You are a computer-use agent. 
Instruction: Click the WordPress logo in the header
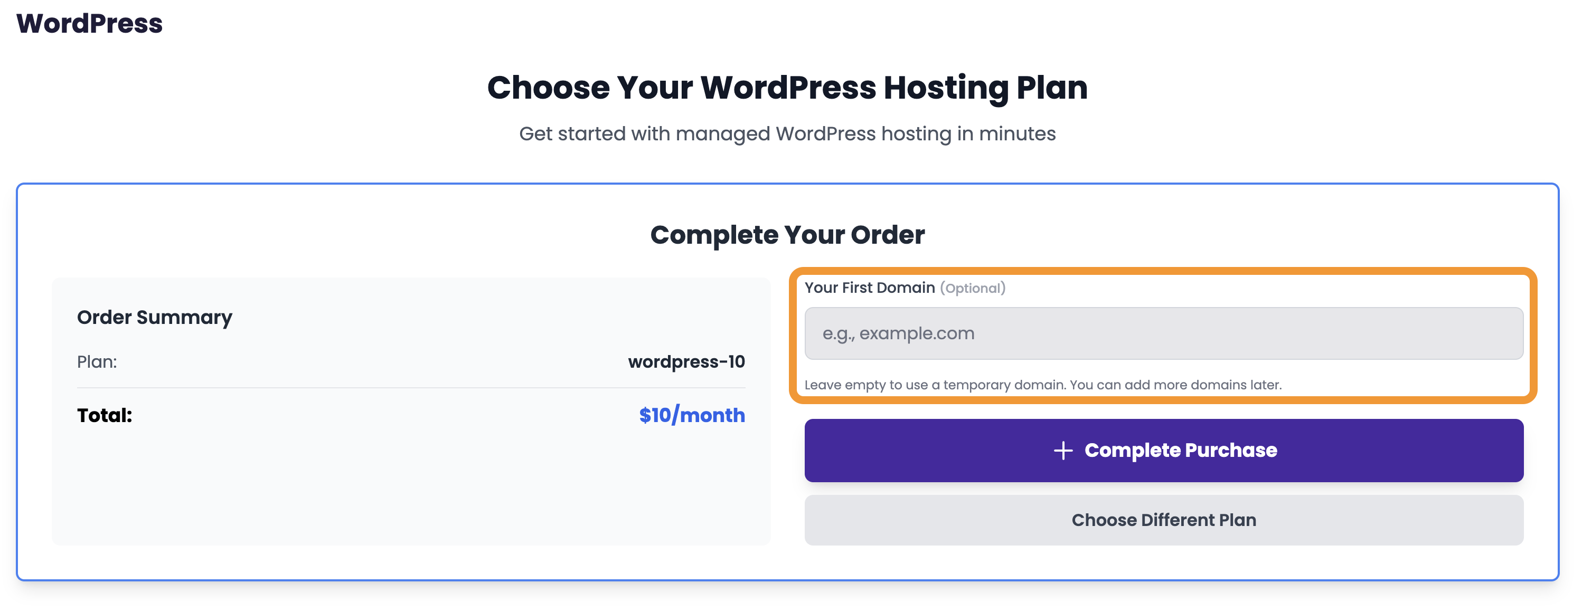tap(89, 23)
